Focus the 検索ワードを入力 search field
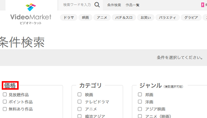207x118 pixels. pos(77,5)
